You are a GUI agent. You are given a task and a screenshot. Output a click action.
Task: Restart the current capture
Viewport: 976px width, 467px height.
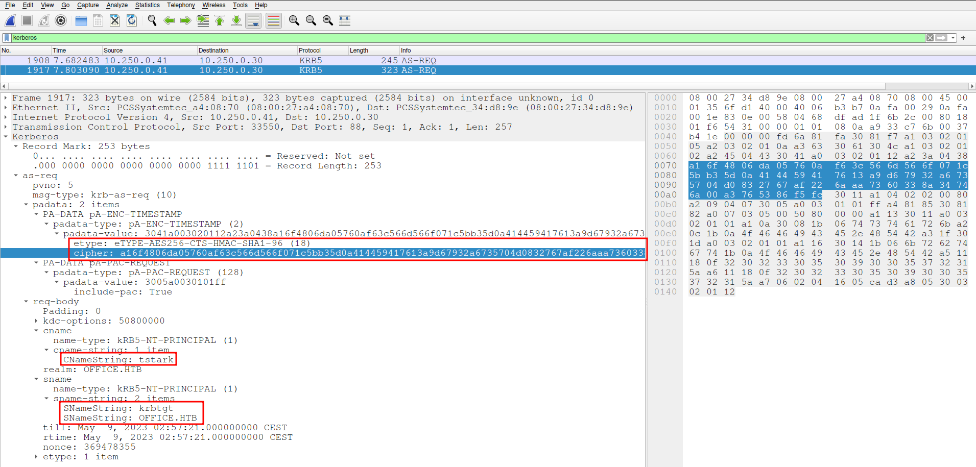(x=44, y=20)
